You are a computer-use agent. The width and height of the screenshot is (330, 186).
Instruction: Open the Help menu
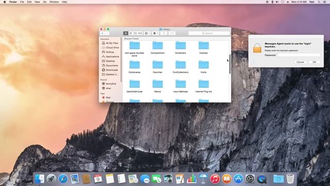[64, 2]
